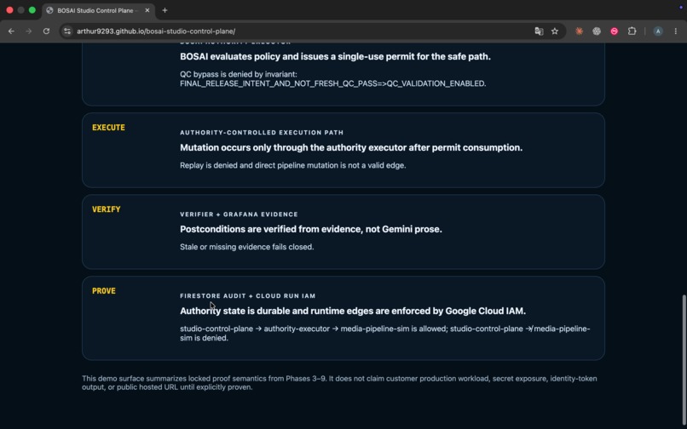Click the heading about single-use permit

(x=335, y=56)
